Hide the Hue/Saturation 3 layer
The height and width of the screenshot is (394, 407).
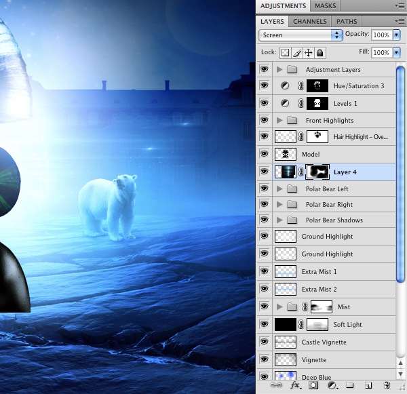click(265, 85)
